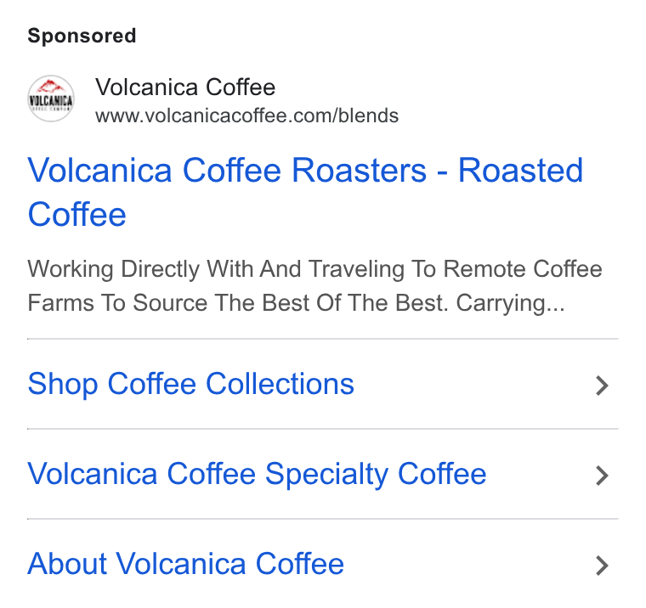Click the word Coffee on headline's second line
Viewport: 646px width, 608px height.
point(76,215)
